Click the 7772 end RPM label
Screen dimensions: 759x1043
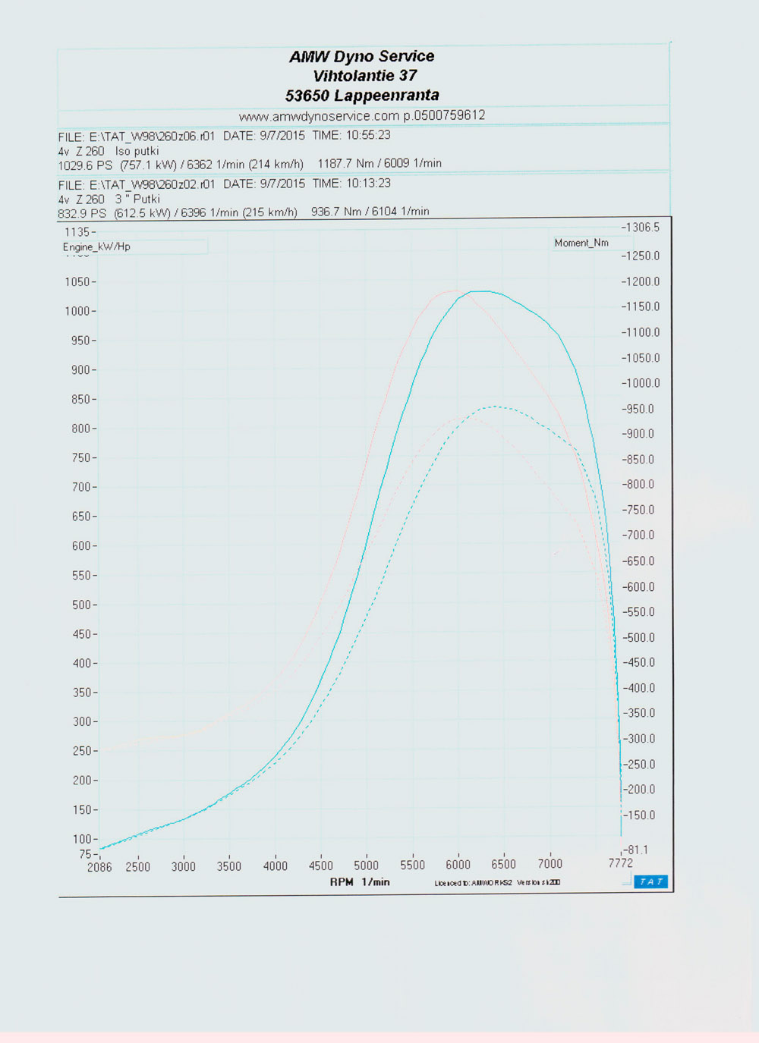click(x=620, y=863)
